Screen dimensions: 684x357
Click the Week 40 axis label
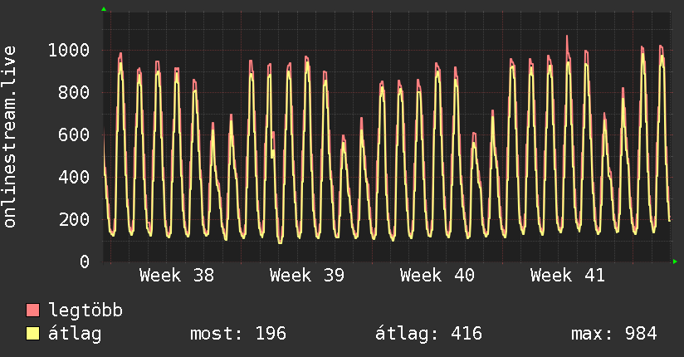(437, 276)
